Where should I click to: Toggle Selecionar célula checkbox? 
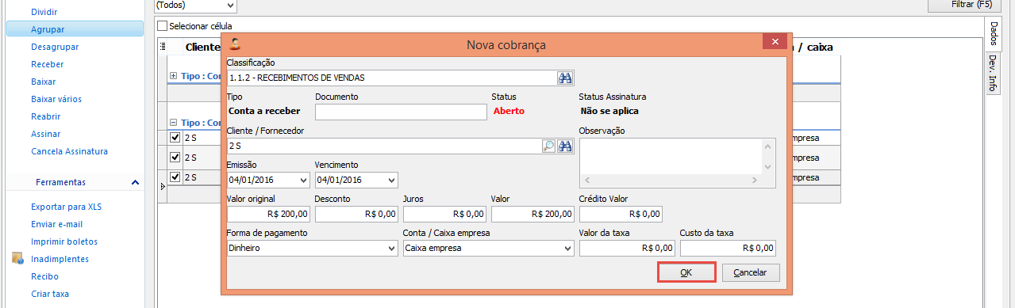click(x=163, y=26)
